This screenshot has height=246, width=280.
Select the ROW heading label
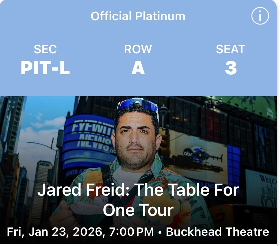pyautogui.click(x=138, y=50)
